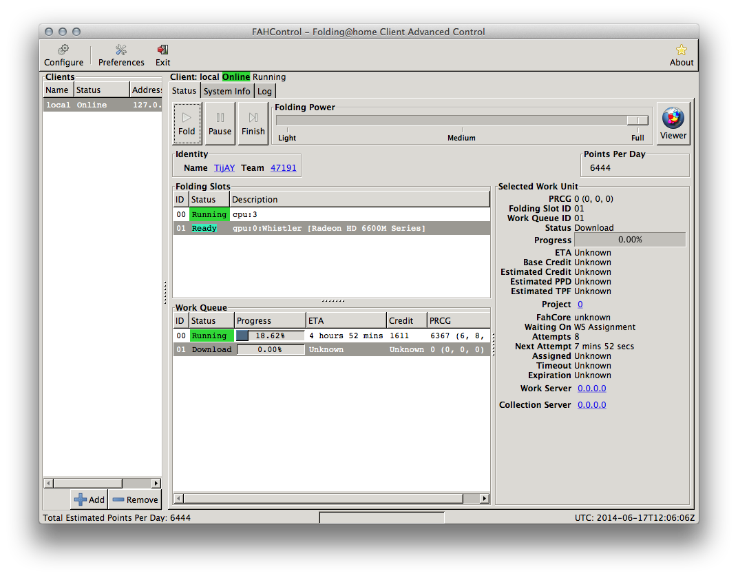The width and height of the screenshot is (738, 578).
Task: Open Project 0 link
Action: pyautogui.click(x=580, y=305)
